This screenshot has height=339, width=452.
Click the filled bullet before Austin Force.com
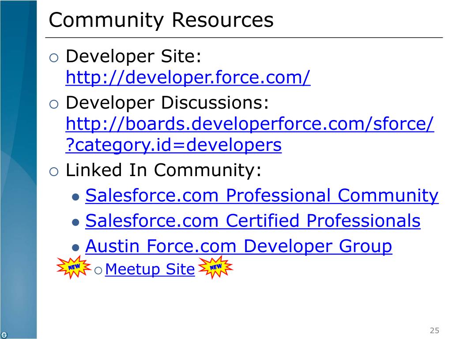(75, 248)
